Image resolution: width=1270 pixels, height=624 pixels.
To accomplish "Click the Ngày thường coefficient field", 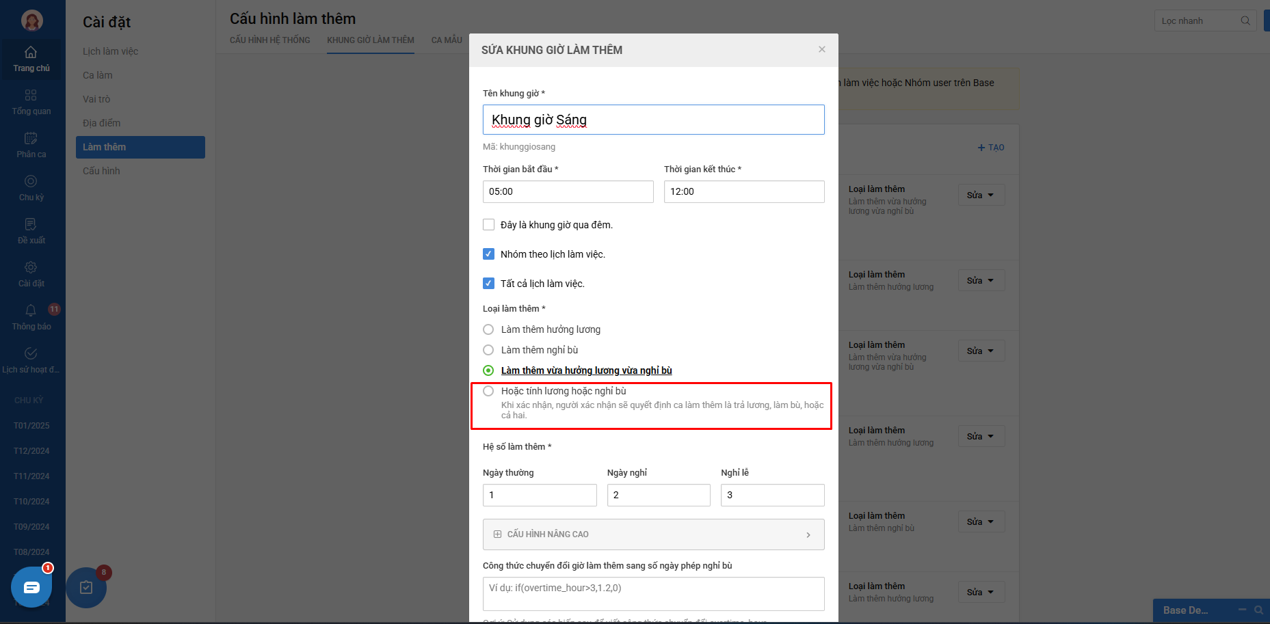I will 540,495.
